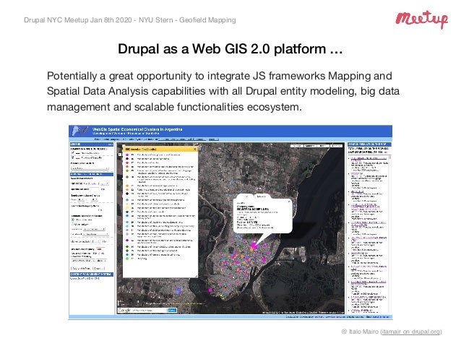461x346 pixels.
Task: Collapse the Legend panel using its header toggle
Action: tap(110, 144)
